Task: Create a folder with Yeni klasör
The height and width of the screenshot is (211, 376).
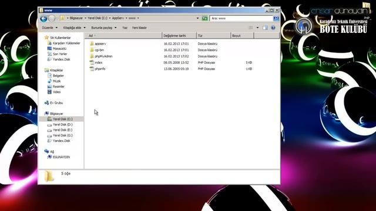Action: pos(139,28)
